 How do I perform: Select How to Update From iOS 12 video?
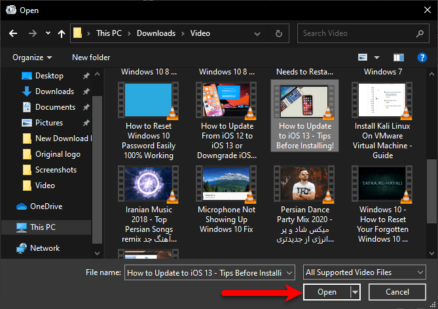coord(227,120)
